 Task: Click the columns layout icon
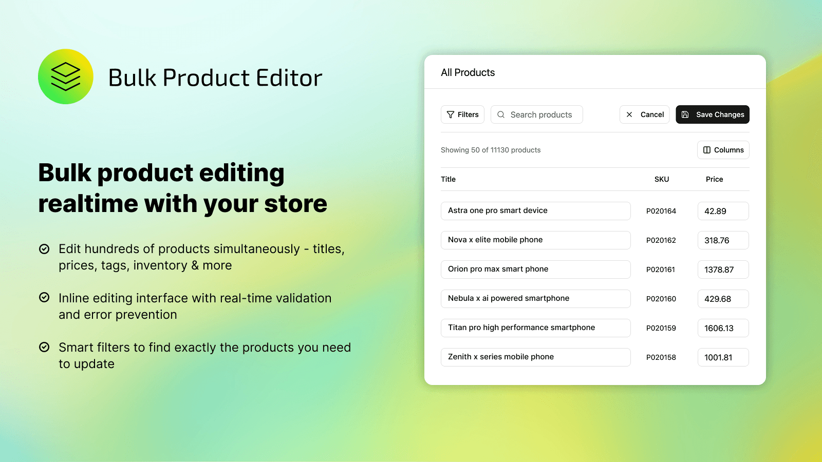coord(707,150)
